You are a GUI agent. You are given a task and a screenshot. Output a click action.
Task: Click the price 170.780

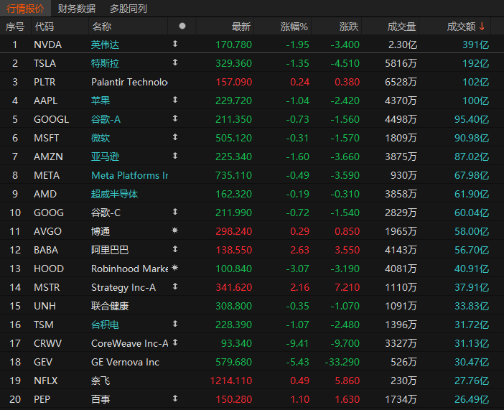[x=233, y=45]
